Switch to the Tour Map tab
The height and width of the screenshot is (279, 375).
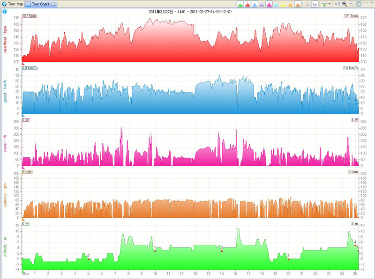tap(12, 4)
